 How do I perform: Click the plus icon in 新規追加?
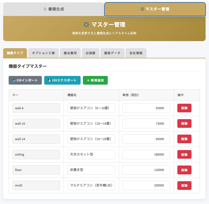pos(88,80)
